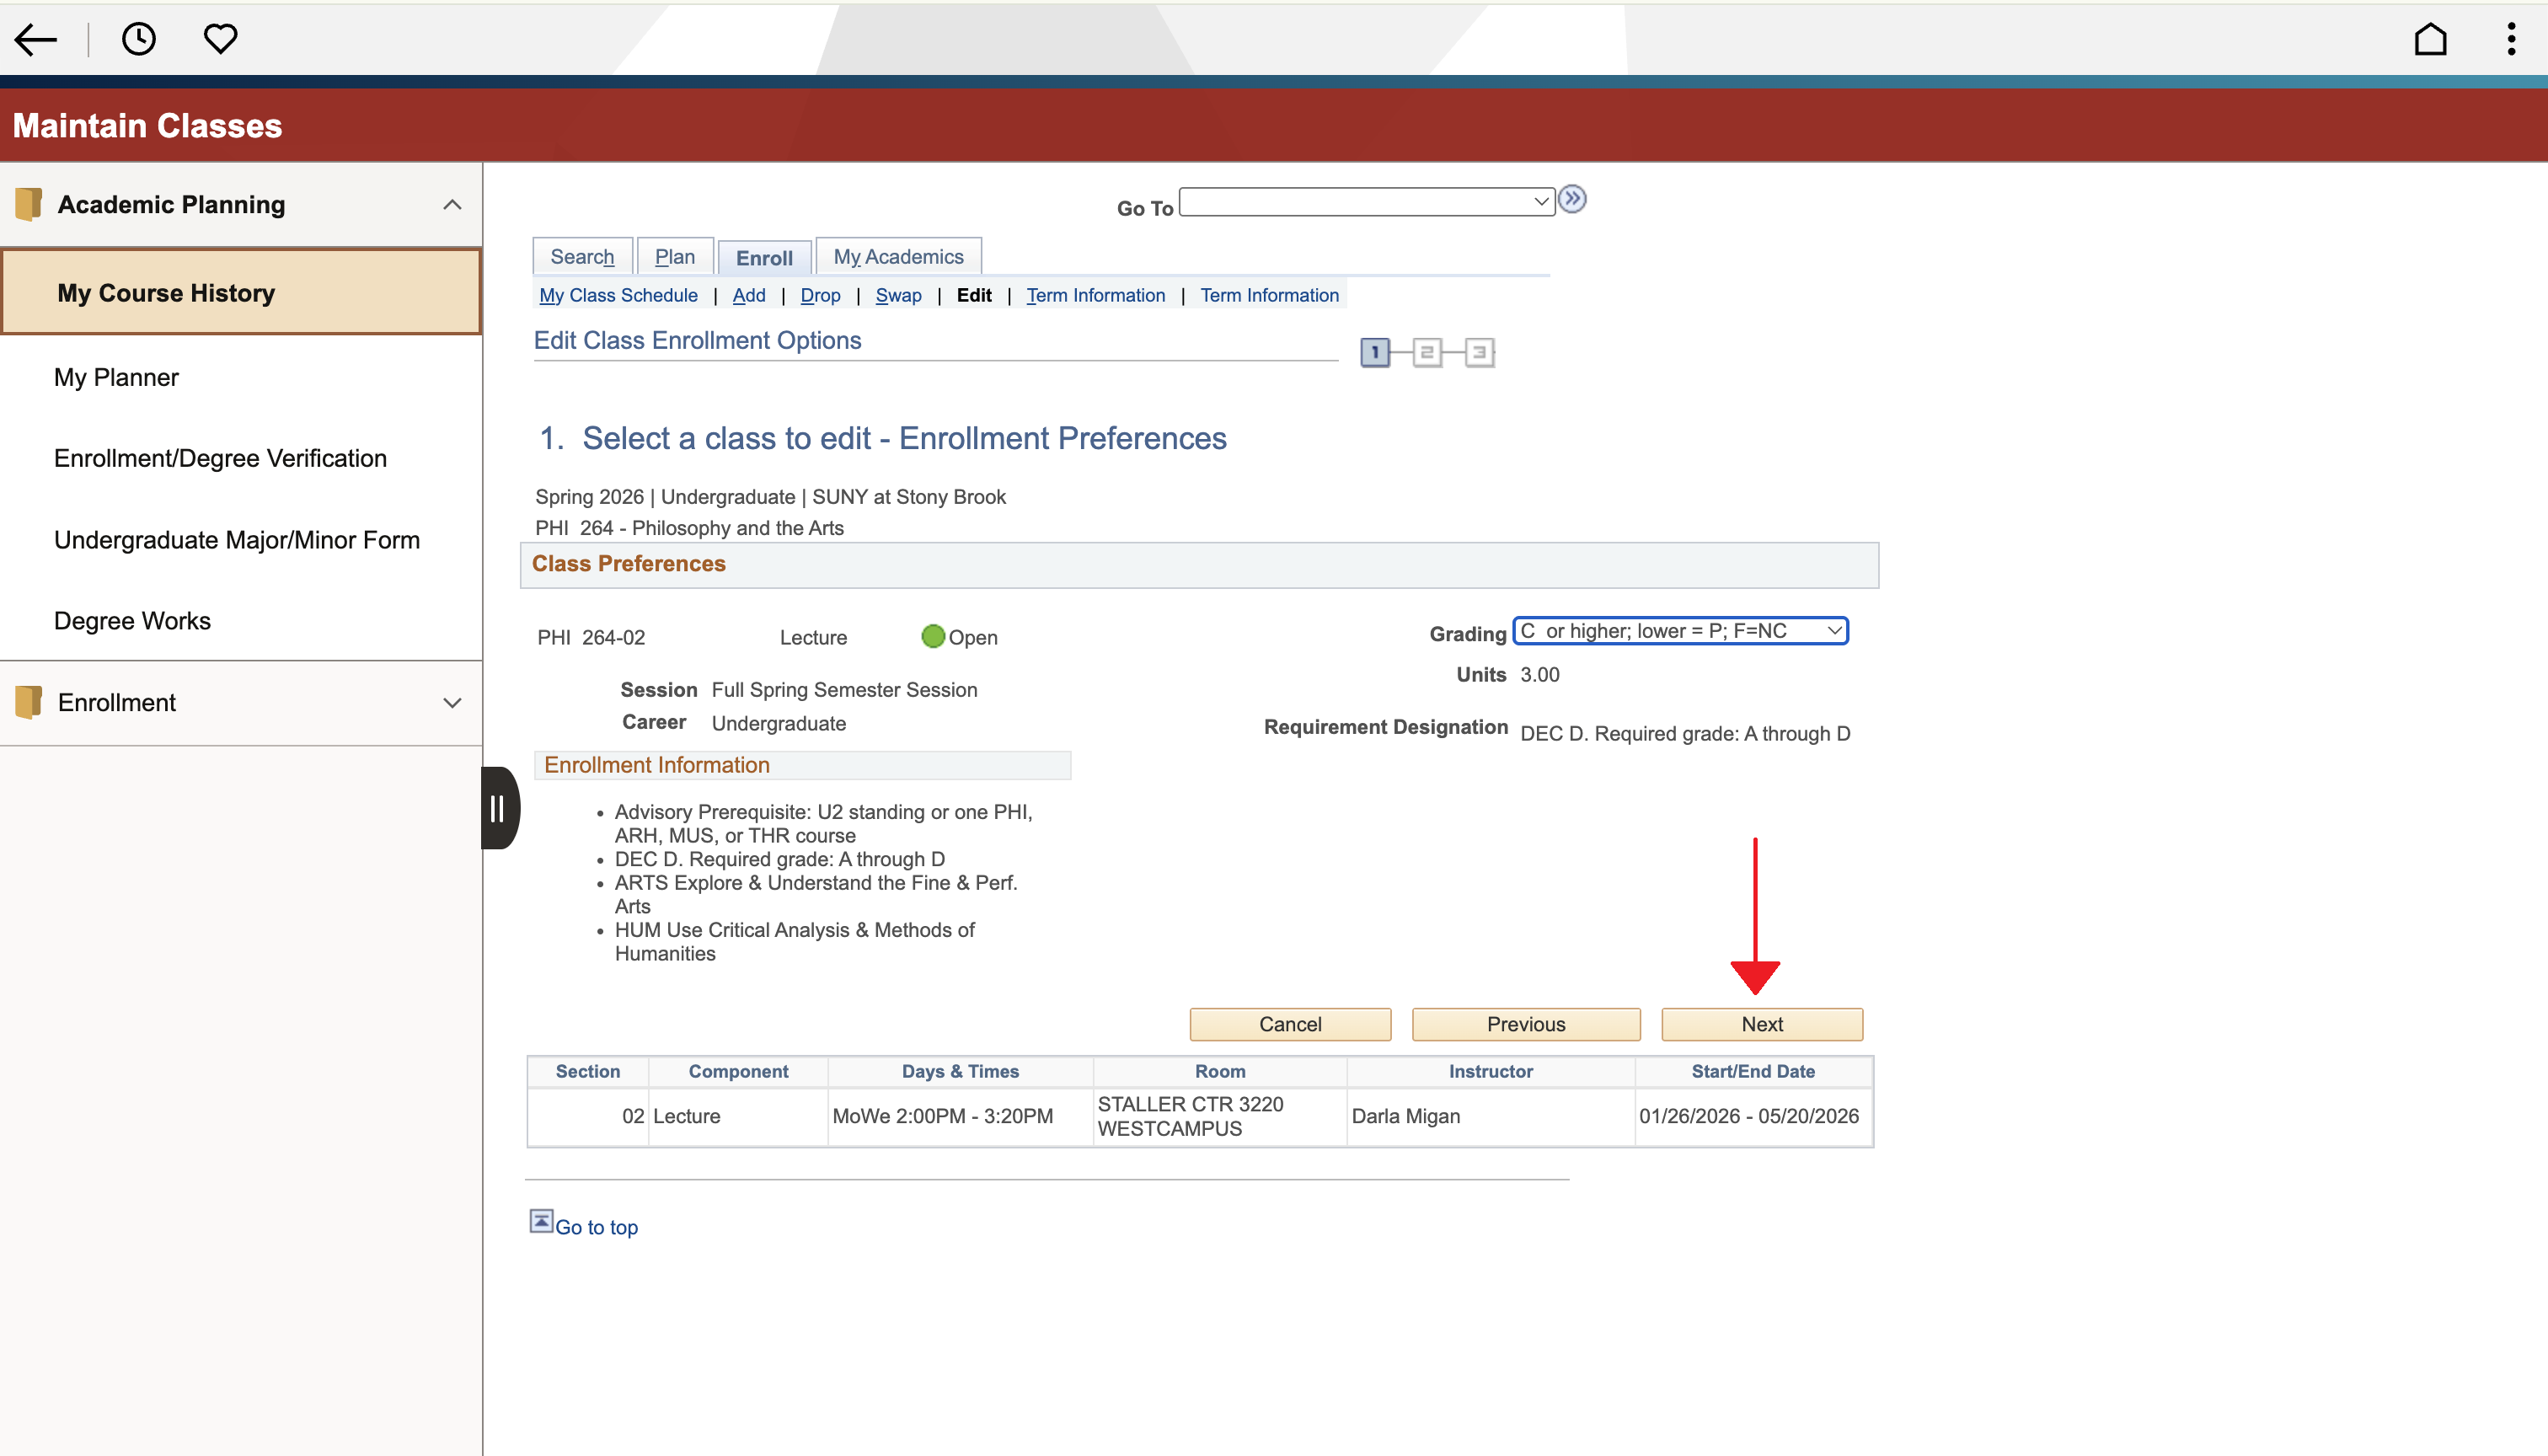
Task: Click the Swap link
Action: [898, 295]
